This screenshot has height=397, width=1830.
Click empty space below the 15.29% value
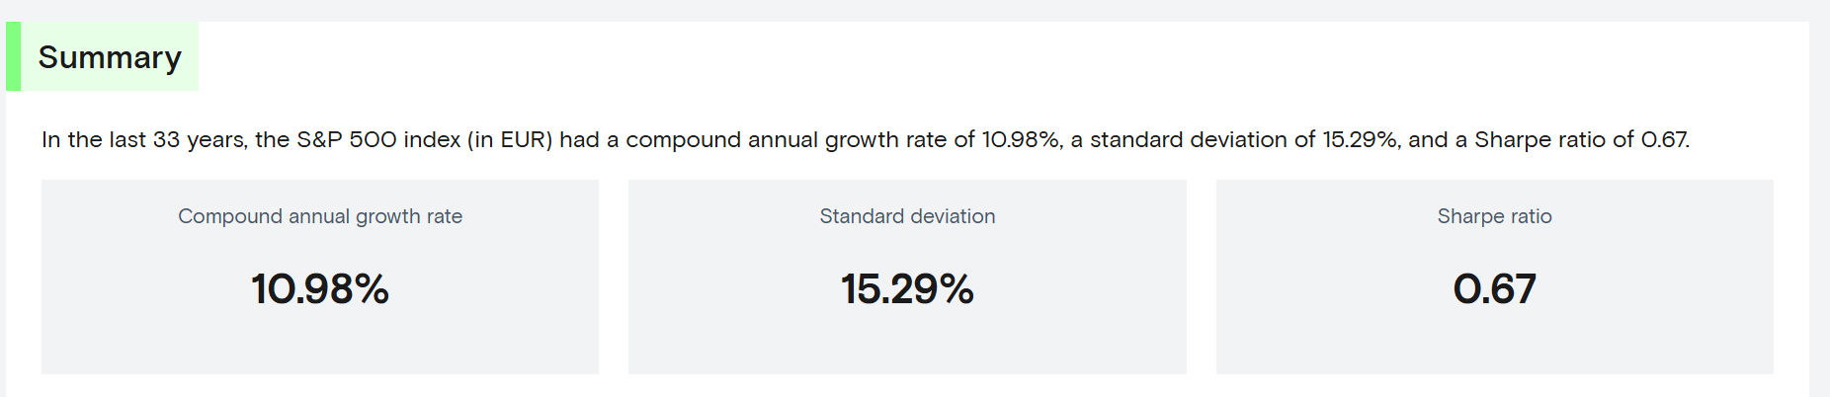coord(907,346)
